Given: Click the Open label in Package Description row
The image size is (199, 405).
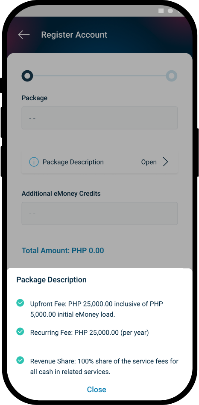Looking at the screenshot, I should [x=149, y=162].
